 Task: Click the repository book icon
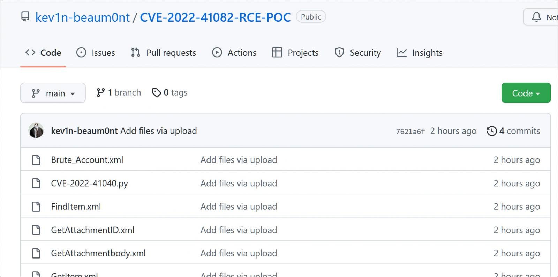coord(25,16)
